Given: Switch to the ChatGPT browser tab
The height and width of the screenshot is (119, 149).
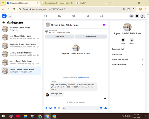Looking at the screenshot, I should click(83, 3).
